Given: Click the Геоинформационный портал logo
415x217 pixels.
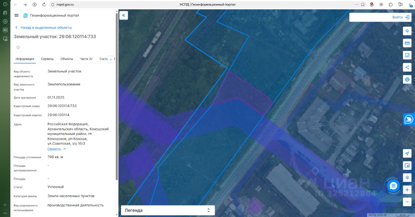Looking at the screenshot, I should [51, 15].
